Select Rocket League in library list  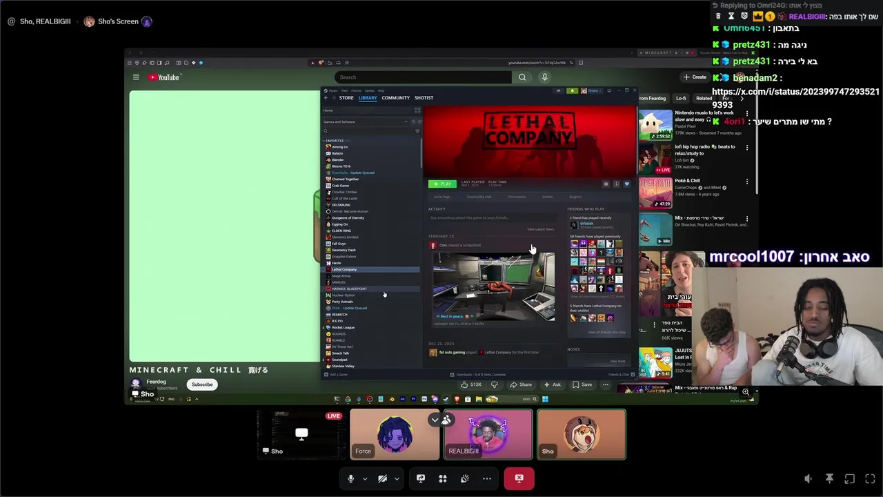(343, 327)
